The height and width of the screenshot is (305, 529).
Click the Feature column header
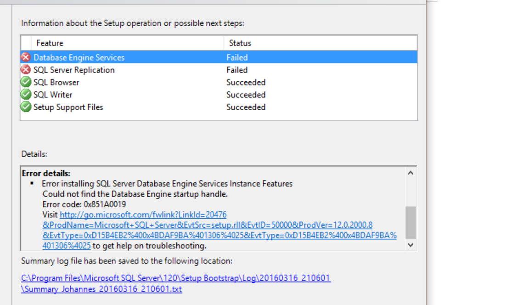tap(128, 43)
